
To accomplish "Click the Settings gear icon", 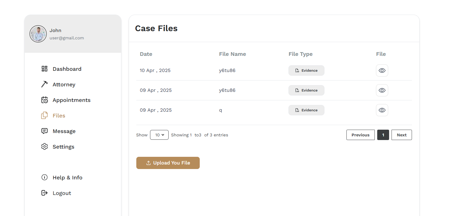I will point(45,146).
